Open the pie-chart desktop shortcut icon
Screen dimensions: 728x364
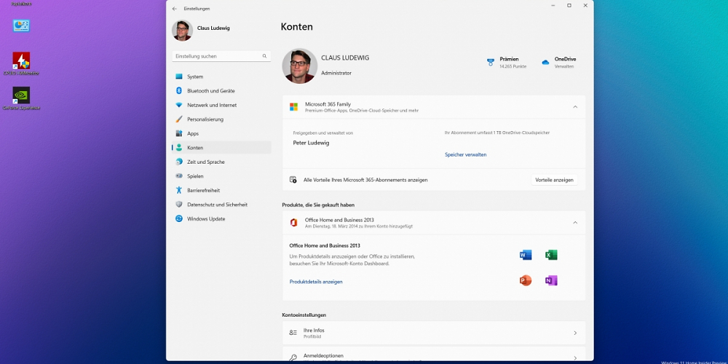click(21, 25)
